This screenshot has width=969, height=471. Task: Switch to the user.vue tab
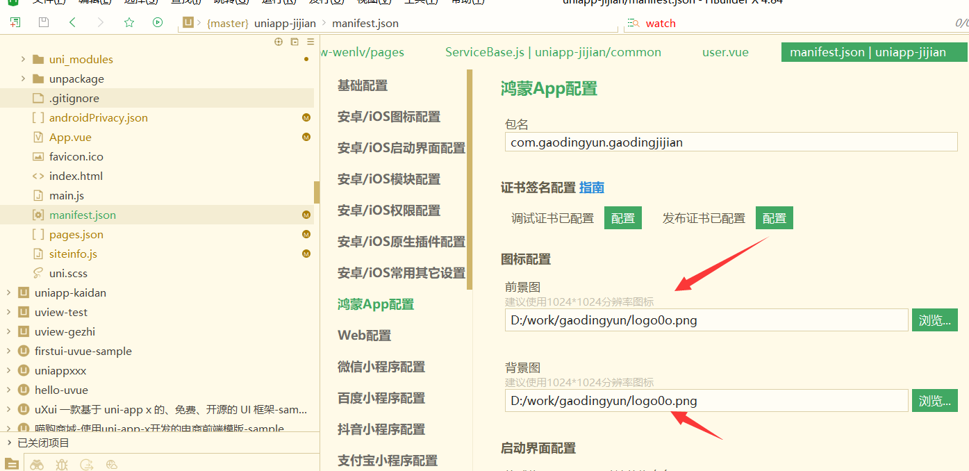pos(725,52)
